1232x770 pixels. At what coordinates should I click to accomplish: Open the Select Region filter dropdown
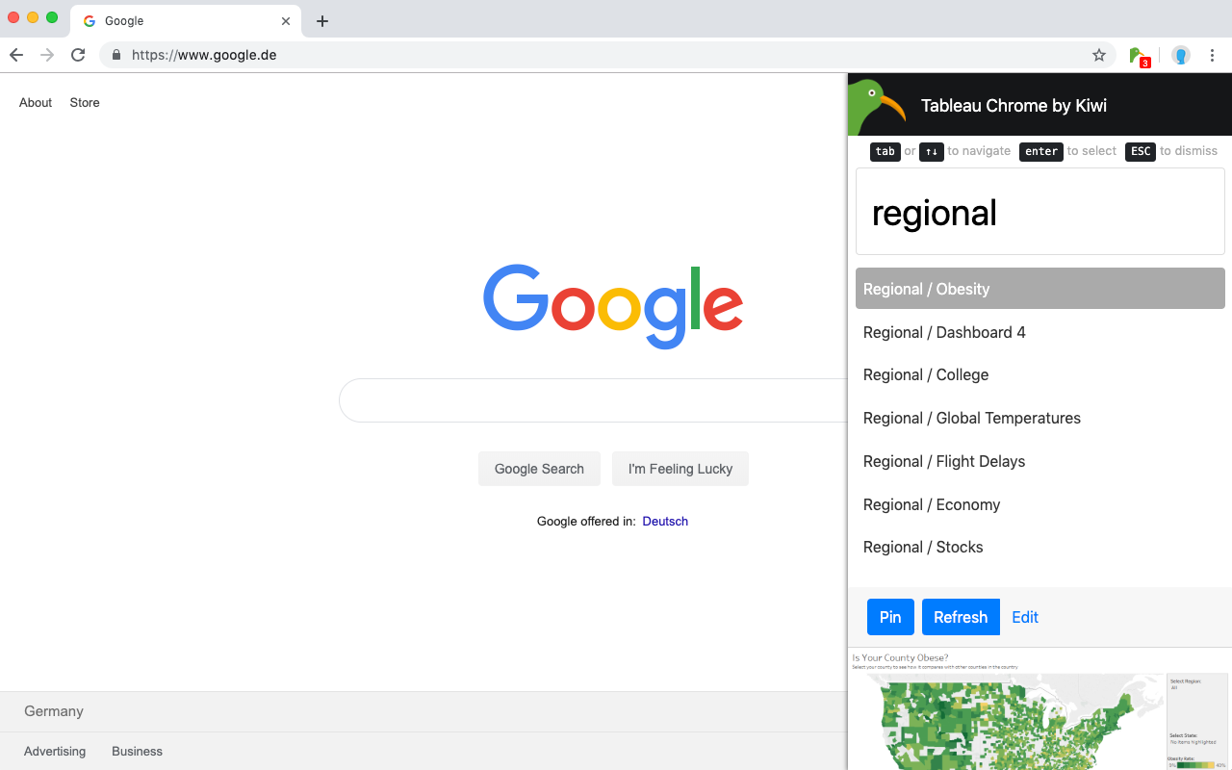point(1193,688)
